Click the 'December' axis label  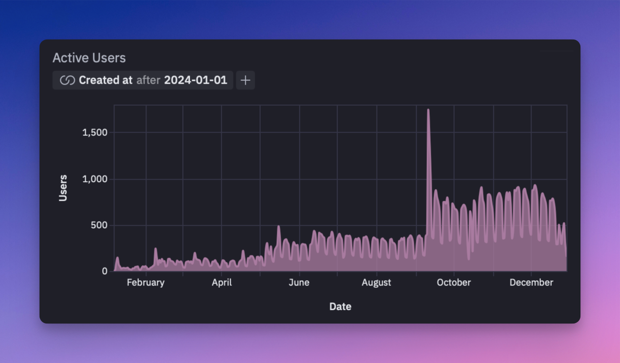click(x=531, y=282)
